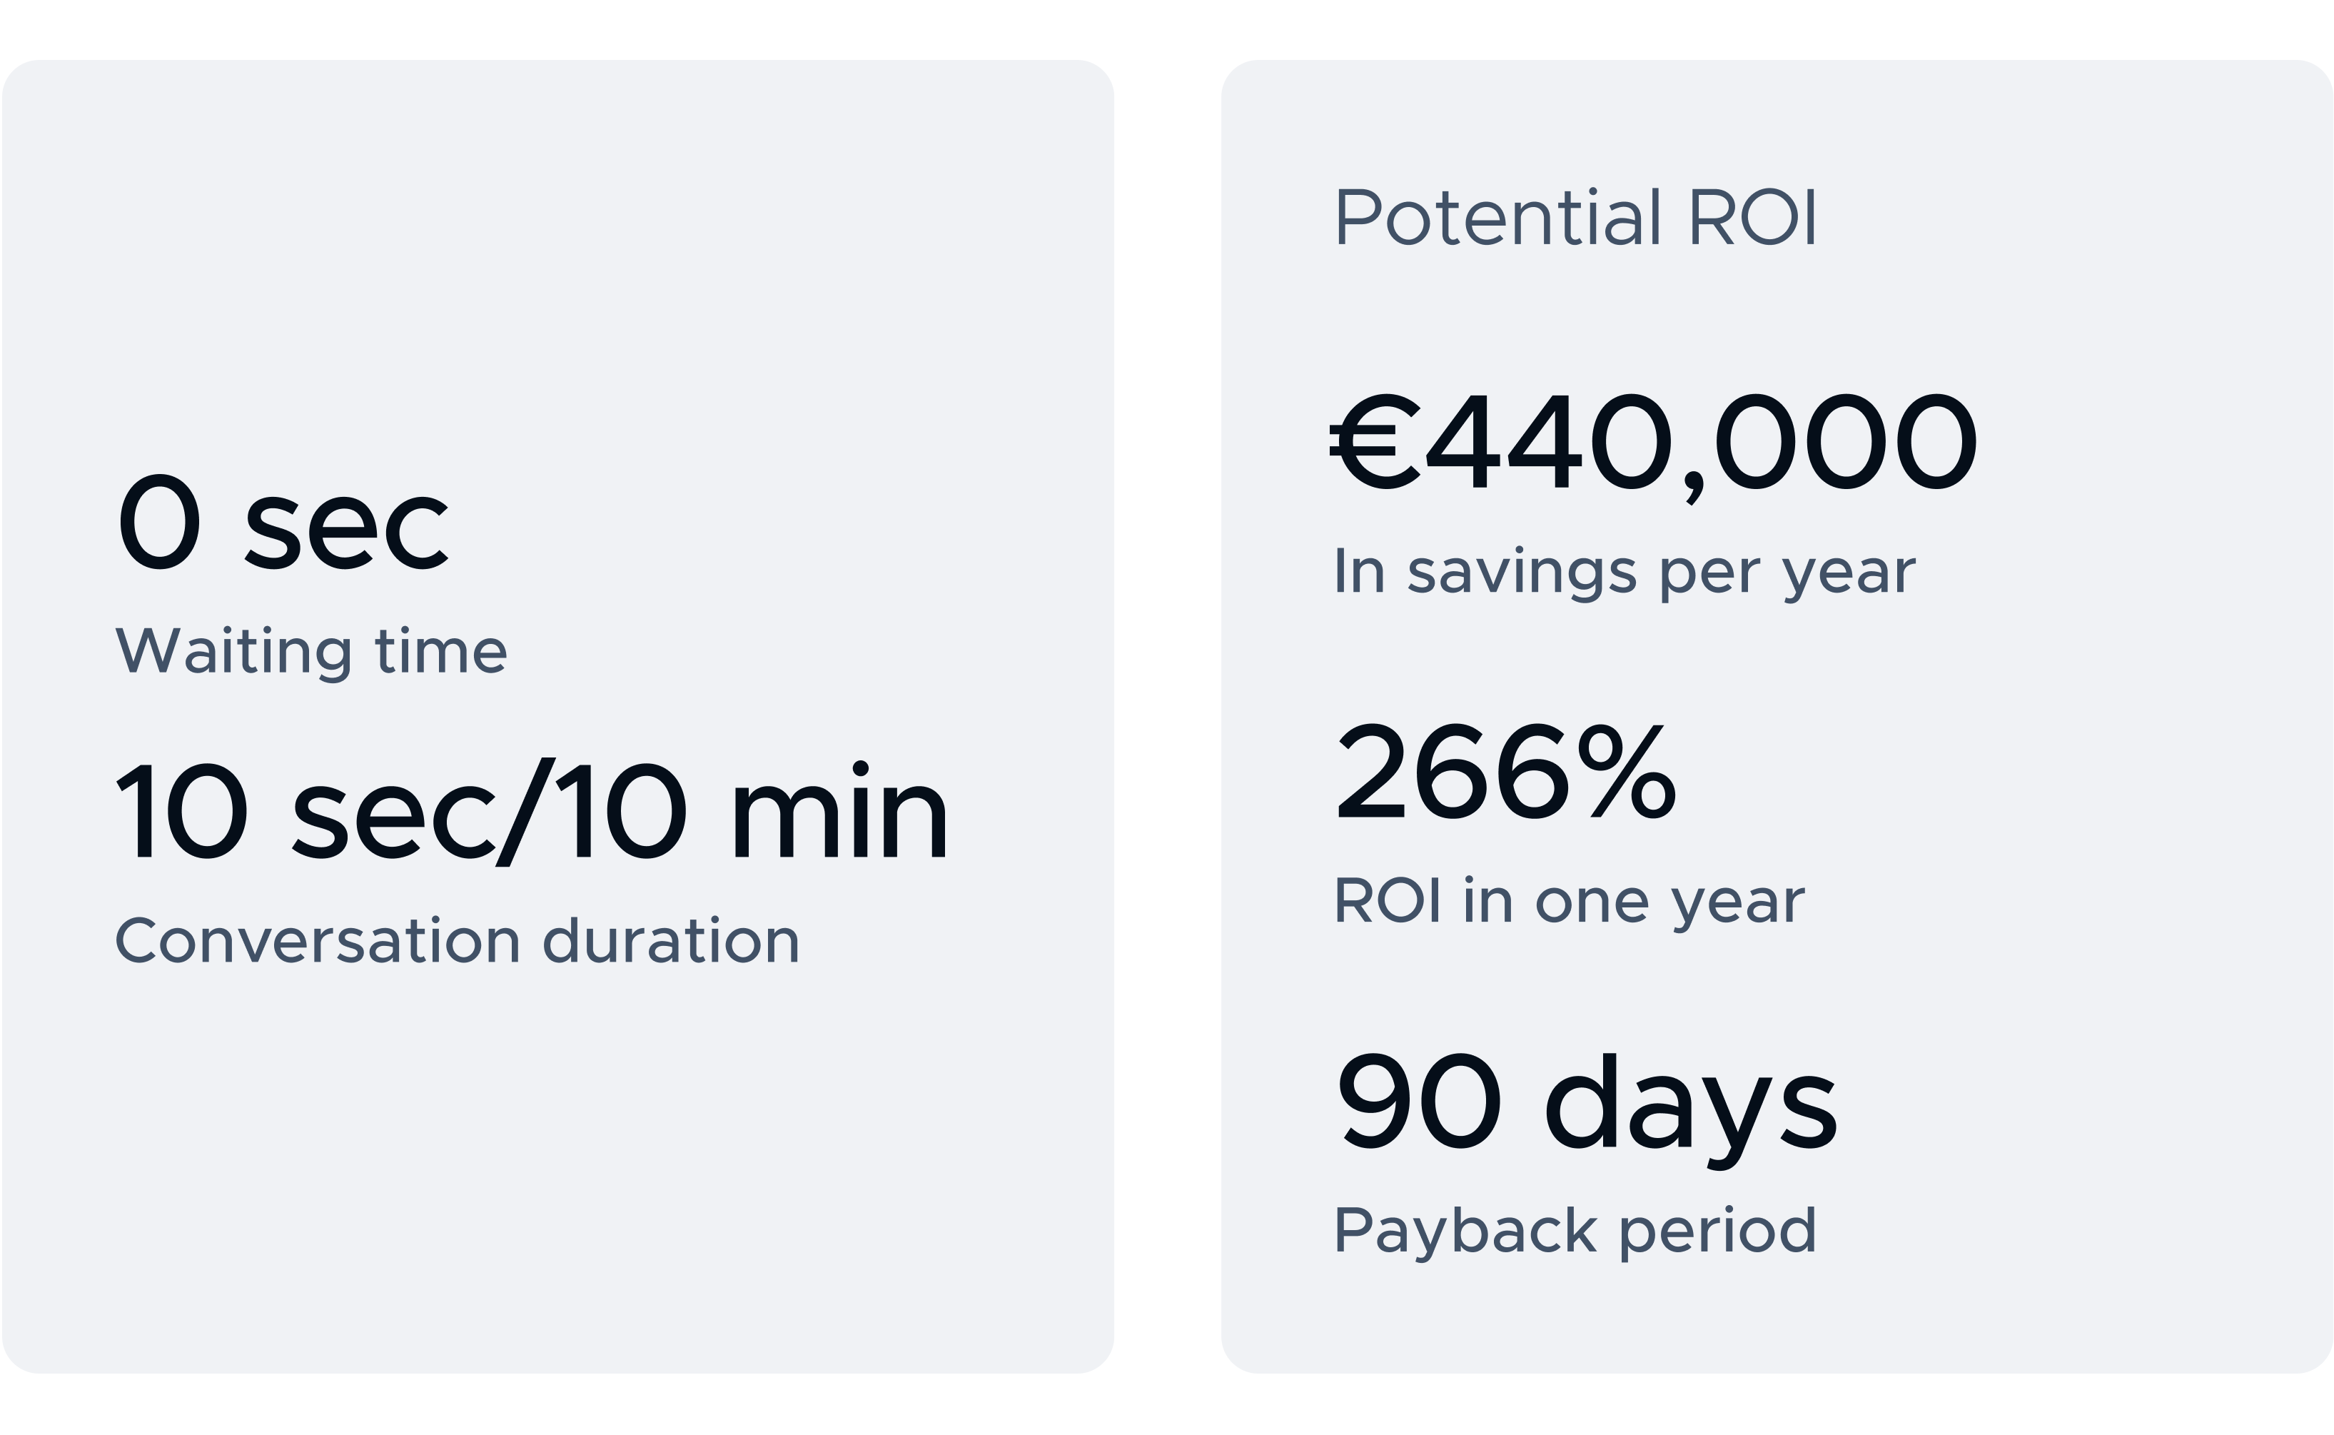Click the Conversation duration label
This screenshot has height=1435, width=2334.
point(458,940)
